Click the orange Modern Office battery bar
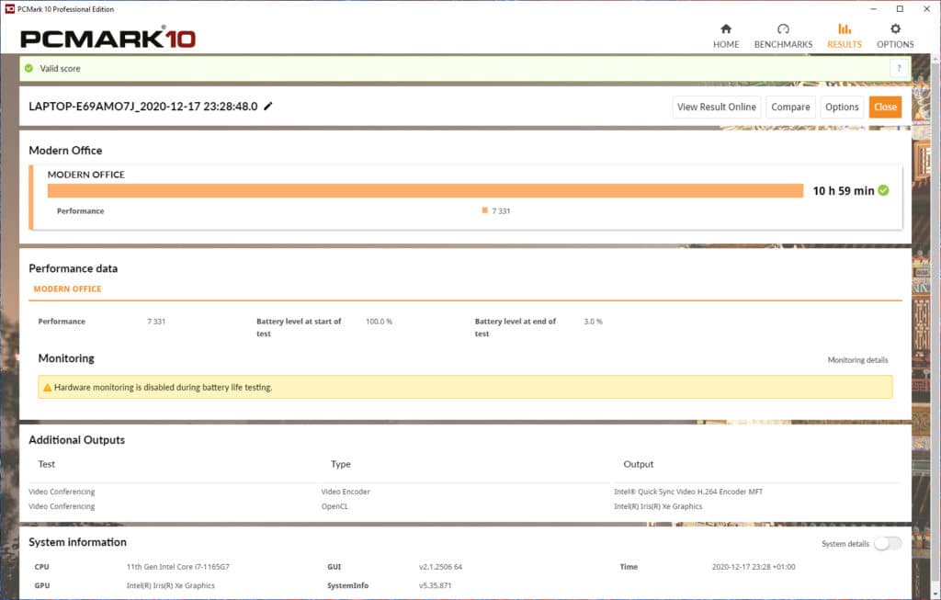The width and height of the screenshot is (941, 600). 425,191
